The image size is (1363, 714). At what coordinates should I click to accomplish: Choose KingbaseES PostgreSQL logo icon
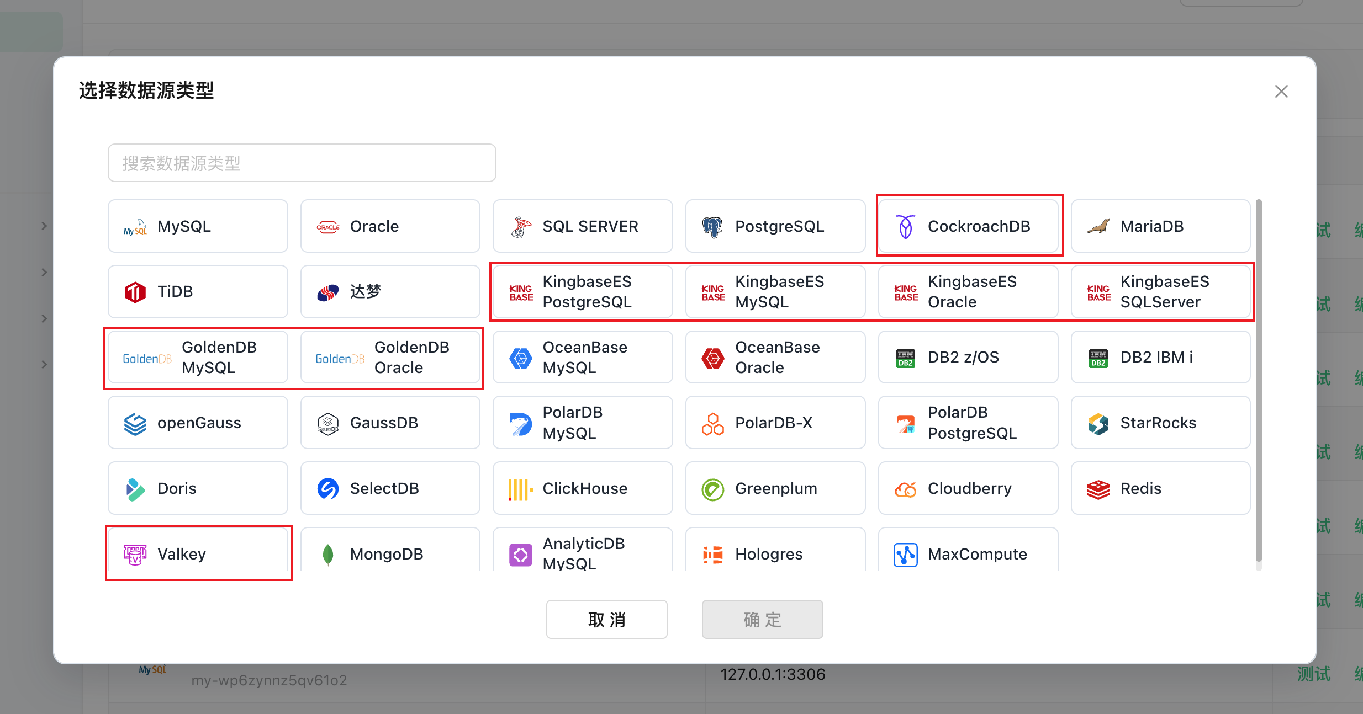[521, 292]
